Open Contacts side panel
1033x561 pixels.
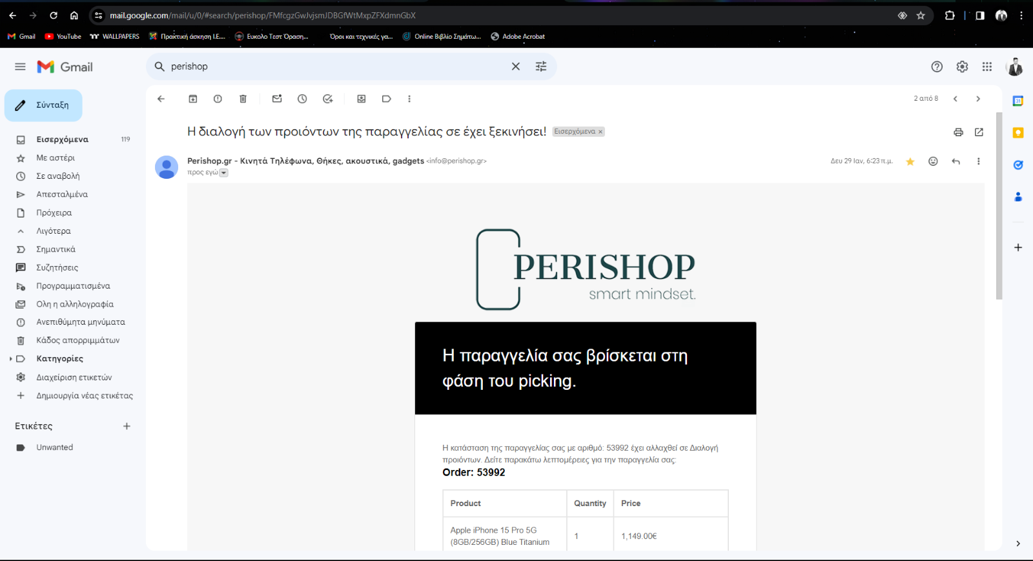click(1018, 197)
